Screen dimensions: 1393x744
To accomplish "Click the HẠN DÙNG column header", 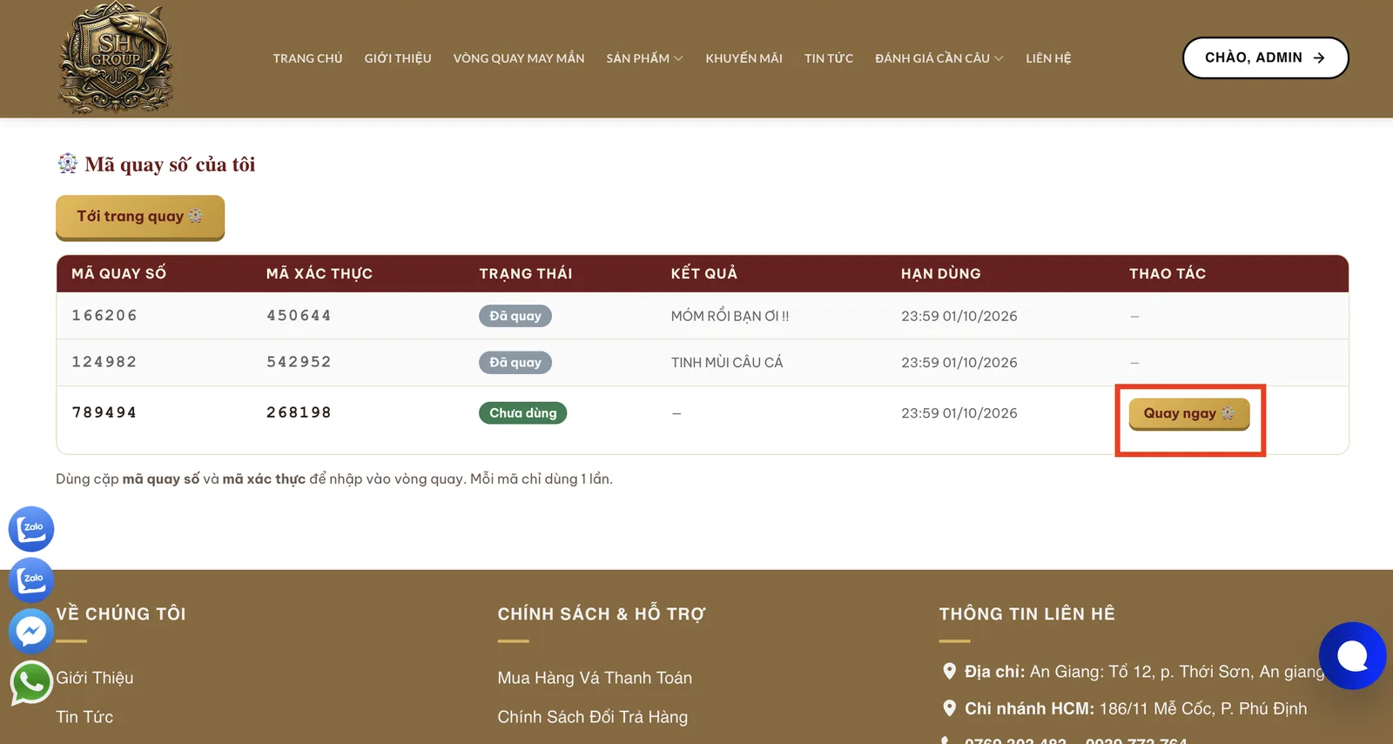I will click(941, 273).
